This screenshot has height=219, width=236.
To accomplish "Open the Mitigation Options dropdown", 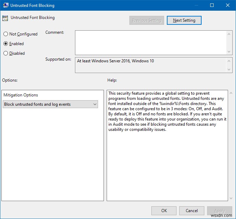I will click(50, 104).
